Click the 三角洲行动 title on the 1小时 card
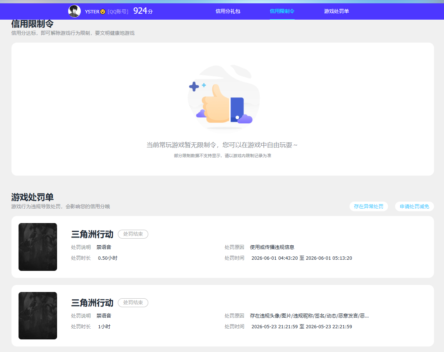This screenshot has height=352, width=444. coord(92,303)
